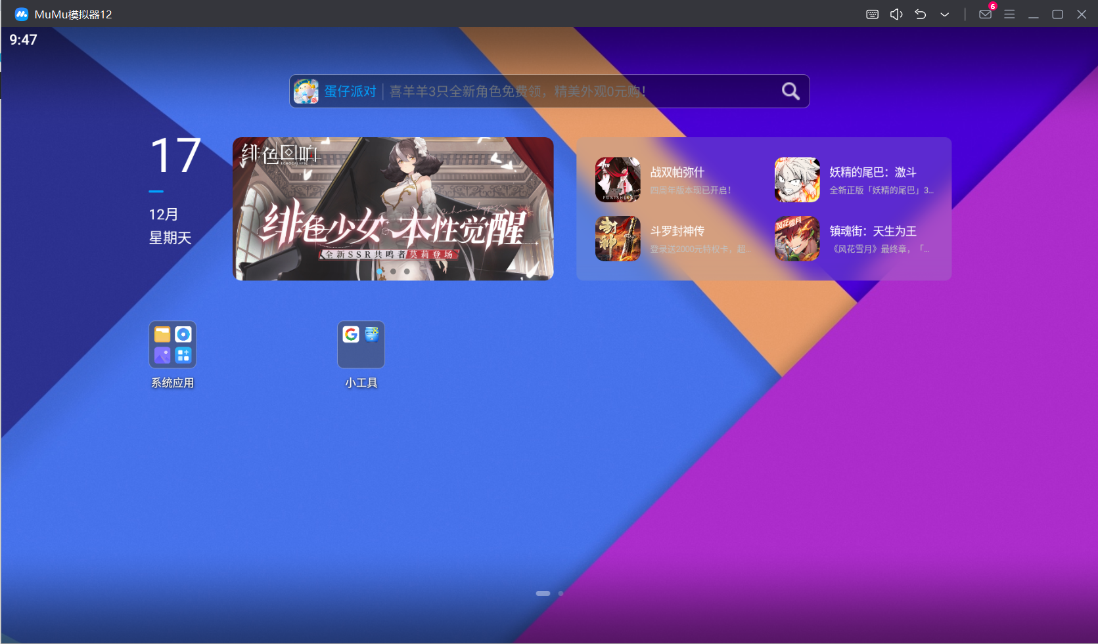Open the 战双帕弥什 game icon
The image size is (1098, 644).
(618, 180)
